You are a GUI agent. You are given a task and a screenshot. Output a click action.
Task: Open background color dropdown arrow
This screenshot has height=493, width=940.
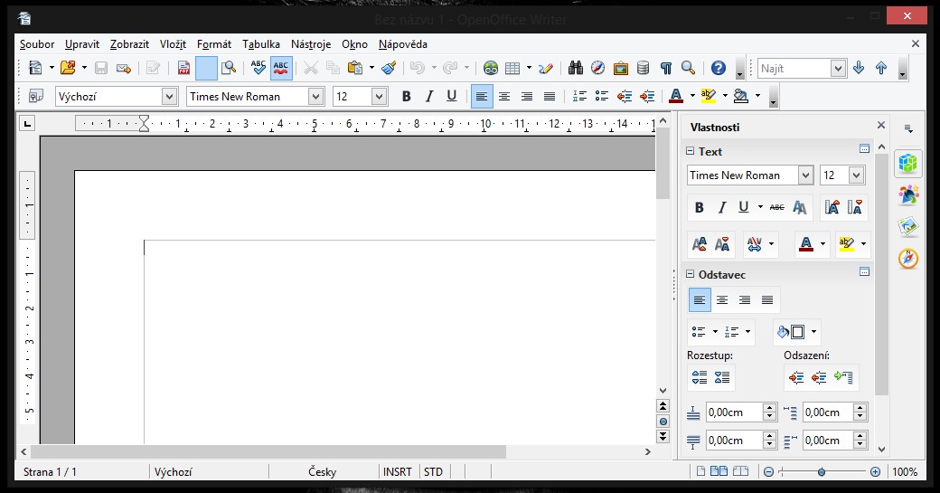point(757,96)
